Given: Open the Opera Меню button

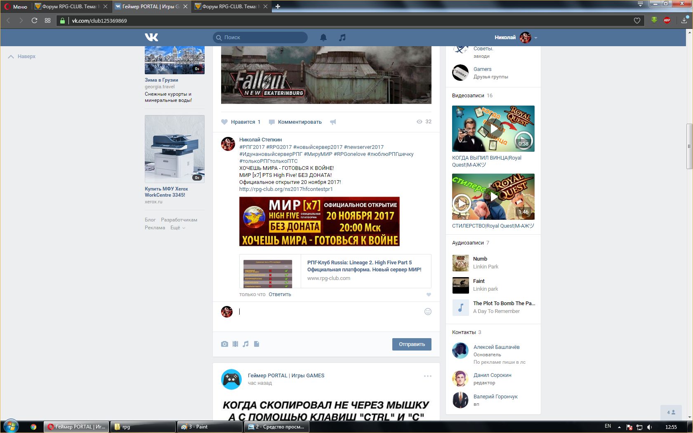Looking at the screenshot, I should pyautogui.click(x=16, y=7).
